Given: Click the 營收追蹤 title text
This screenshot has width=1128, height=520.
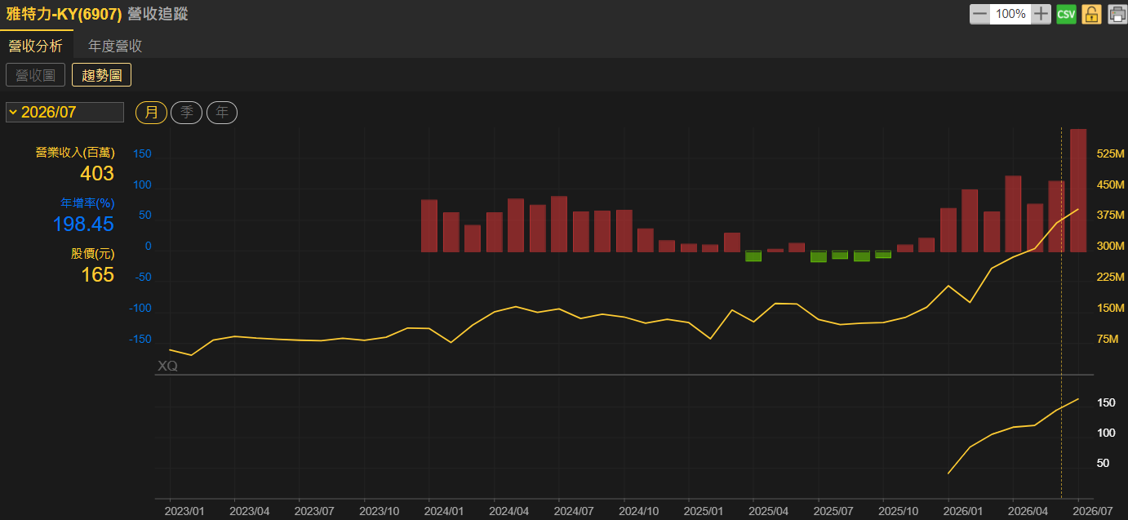Looking at the screenshot, I should pos(158,14).
